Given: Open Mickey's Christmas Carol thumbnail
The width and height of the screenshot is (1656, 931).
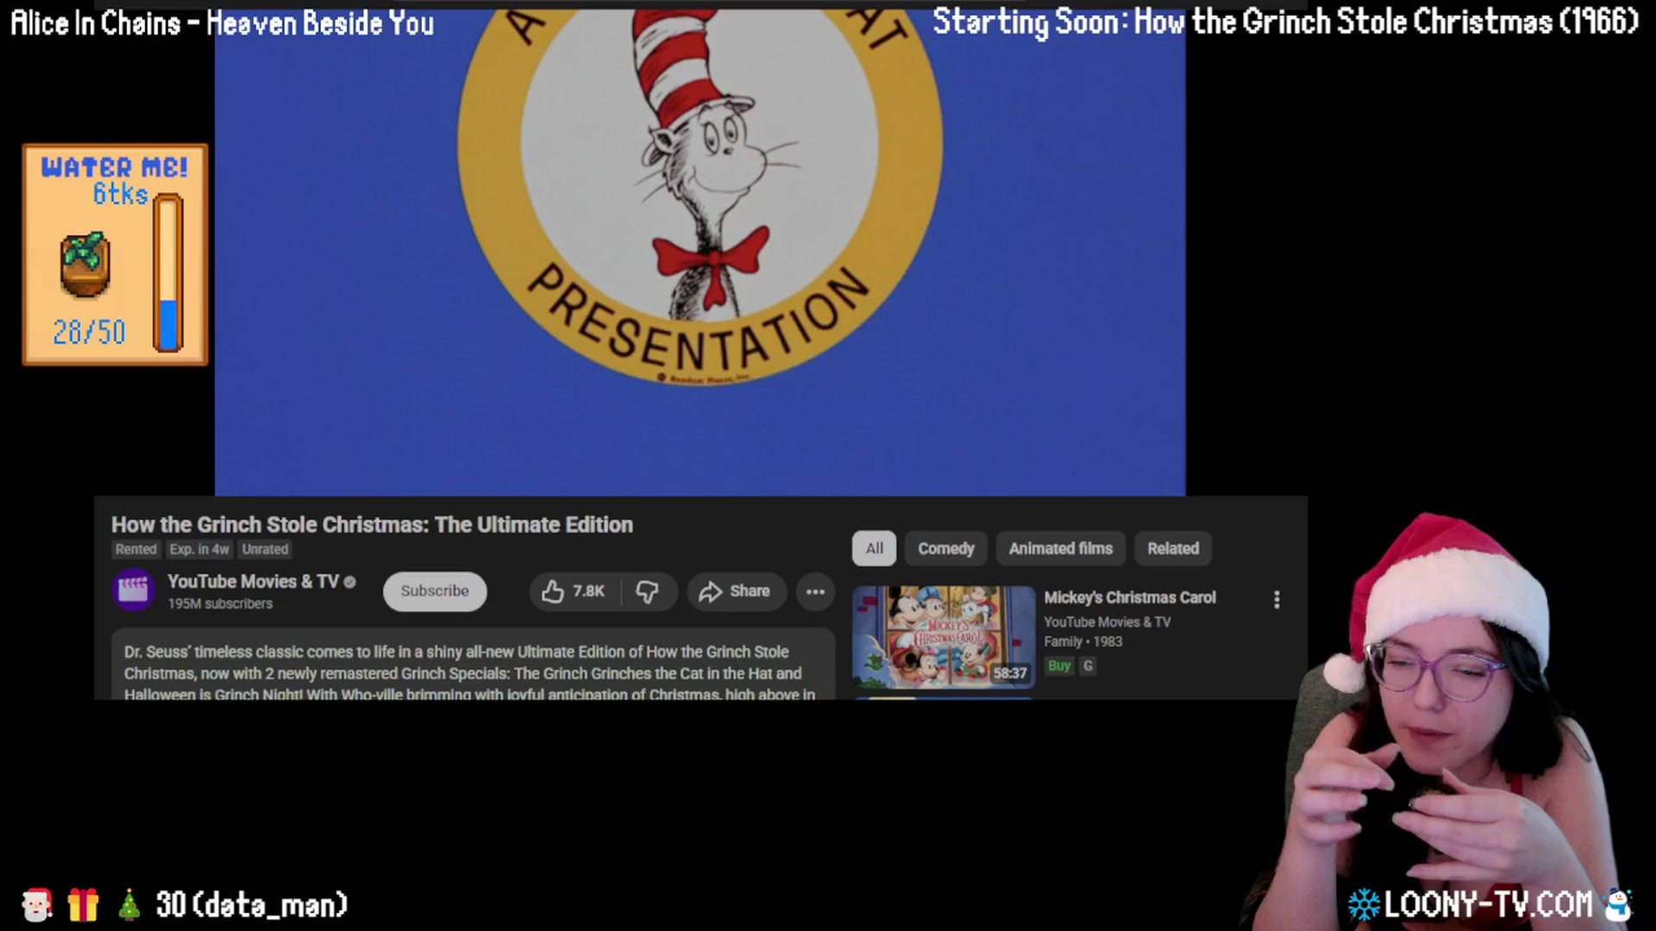Looking at the screenshot, I should pos(944,637).
